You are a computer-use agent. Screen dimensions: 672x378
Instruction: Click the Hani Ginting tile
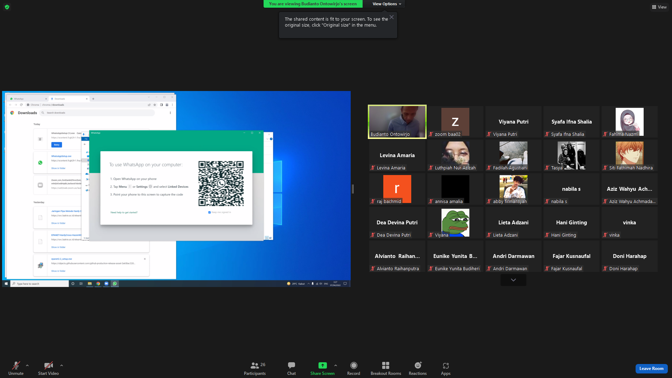(572, 223)
